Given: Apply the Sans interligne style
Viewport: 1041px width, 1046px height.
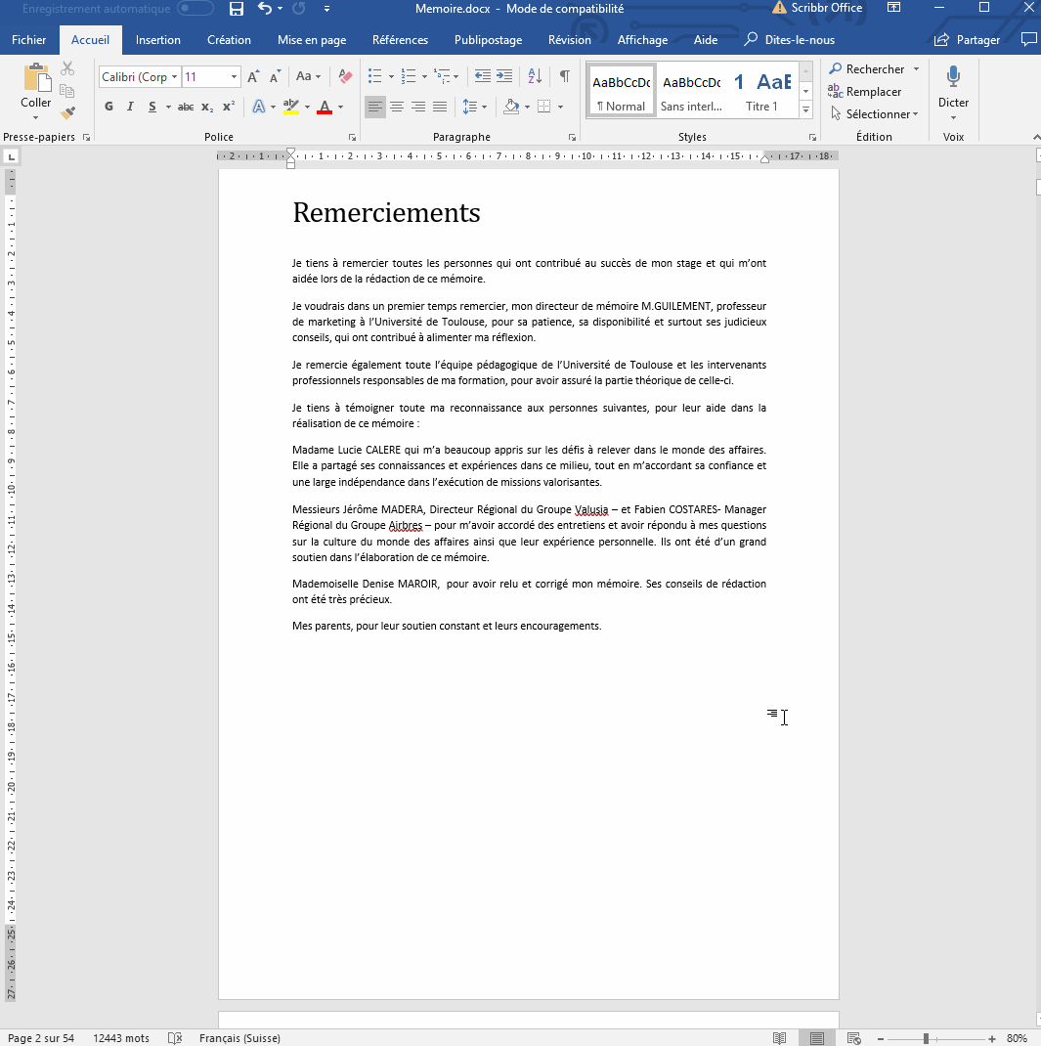Looking at the screenshot, I should tap(691, 91).
